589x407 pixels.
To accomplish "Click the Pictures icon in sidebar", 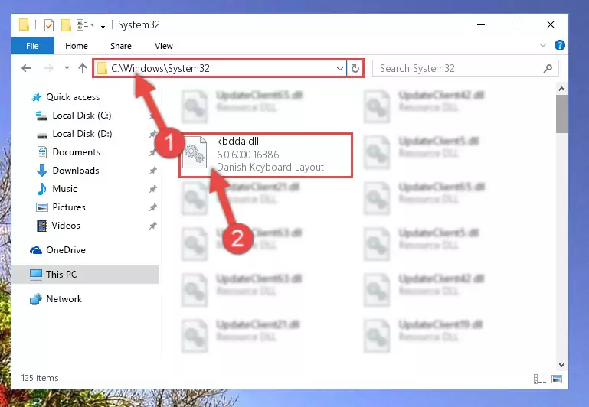I will [x=41, y=207].
